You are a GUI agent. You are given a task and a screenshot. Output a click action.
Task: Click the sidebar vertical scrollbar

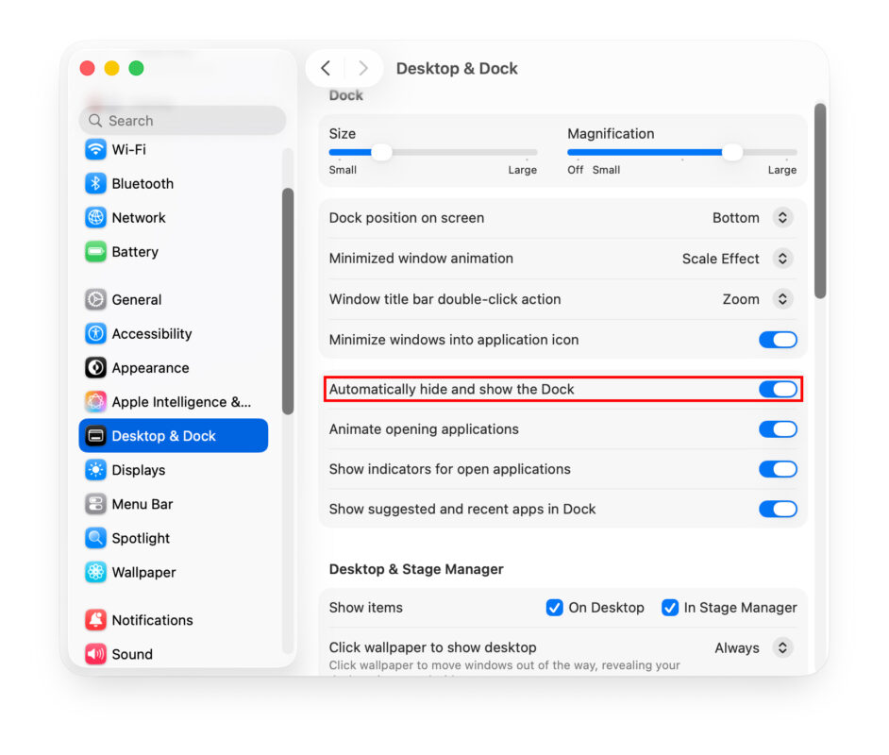point(288,301)
